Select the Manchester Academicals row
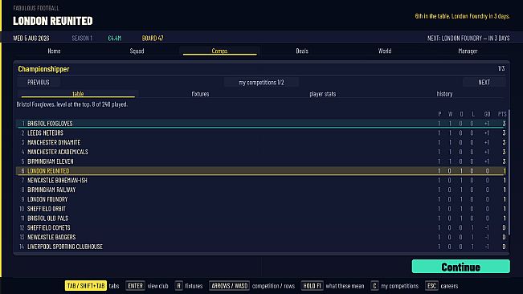 tap(262, 152)
